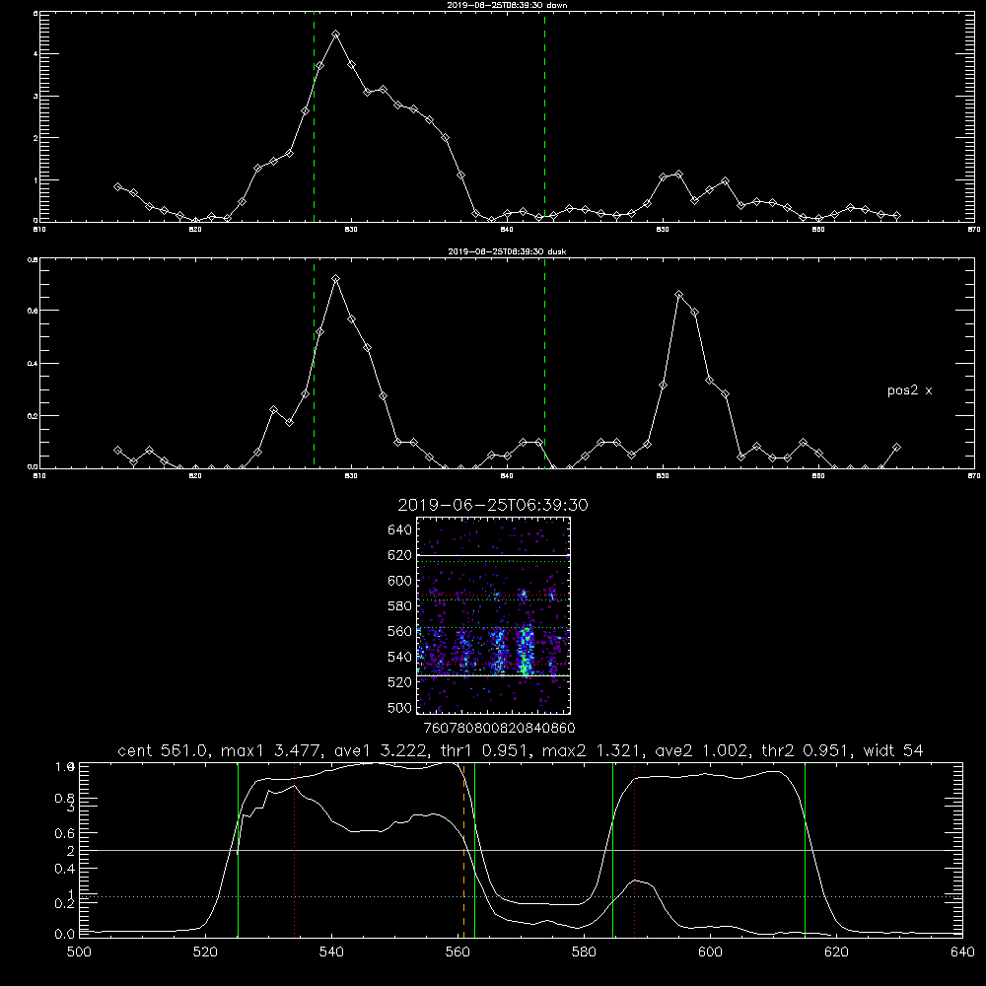The image size is (986, 986).
Task: Click bottom plot x-axis label 560
Action: tap(458, 952)
